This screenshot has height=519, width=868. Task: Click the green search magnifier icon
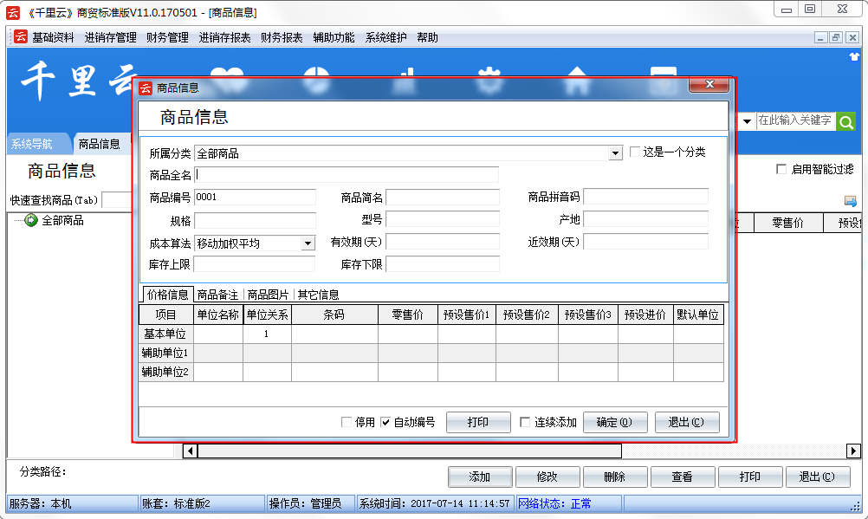(x=846, y=120)
